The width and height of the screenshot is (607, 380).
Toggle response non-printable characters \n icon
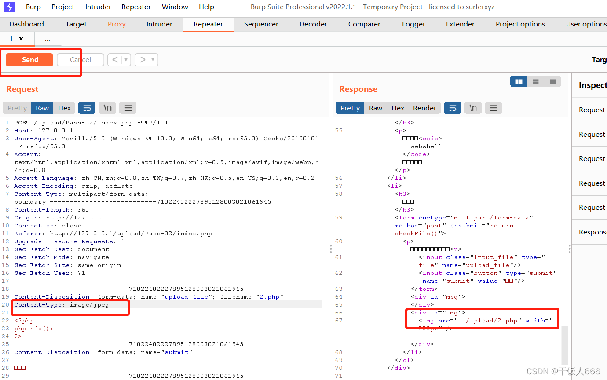tap(473, 108)
